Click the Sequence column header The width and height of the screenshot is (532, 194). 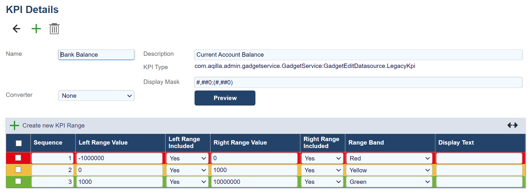(48, 143)
